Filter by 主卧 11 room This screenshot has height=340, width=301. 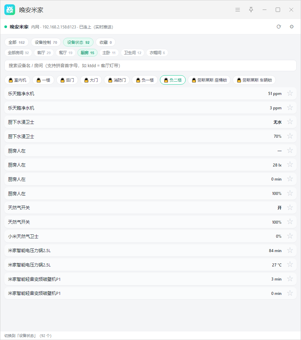pos(109,53)
